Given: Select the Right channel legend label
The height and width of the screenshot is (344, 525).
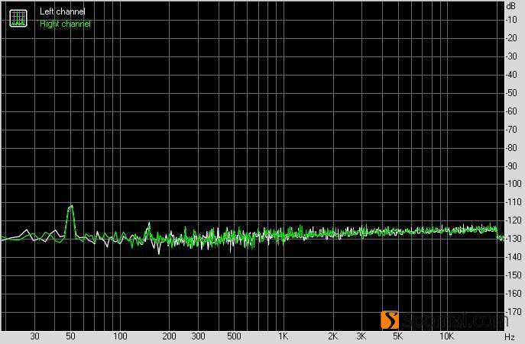Looking at the screenshot, I should point(65,24).
